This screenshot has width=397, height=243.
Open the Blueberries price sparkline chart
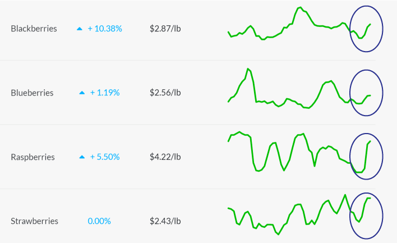[x=299, y=89]
